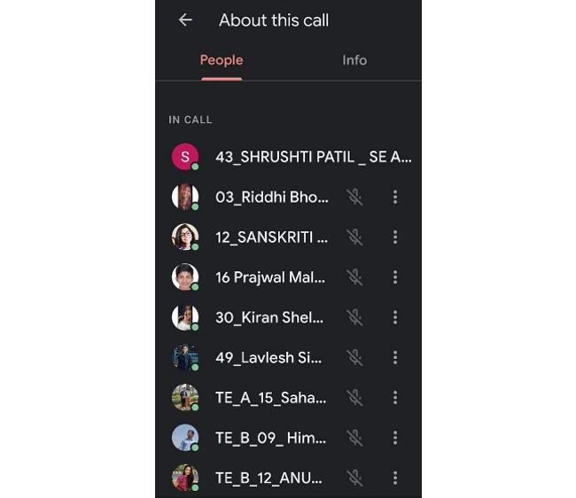The width and height of the screenshot is (576, 498).
Task: Open more options for 30_Kiran Shel
Action: [x=395, y=317]
